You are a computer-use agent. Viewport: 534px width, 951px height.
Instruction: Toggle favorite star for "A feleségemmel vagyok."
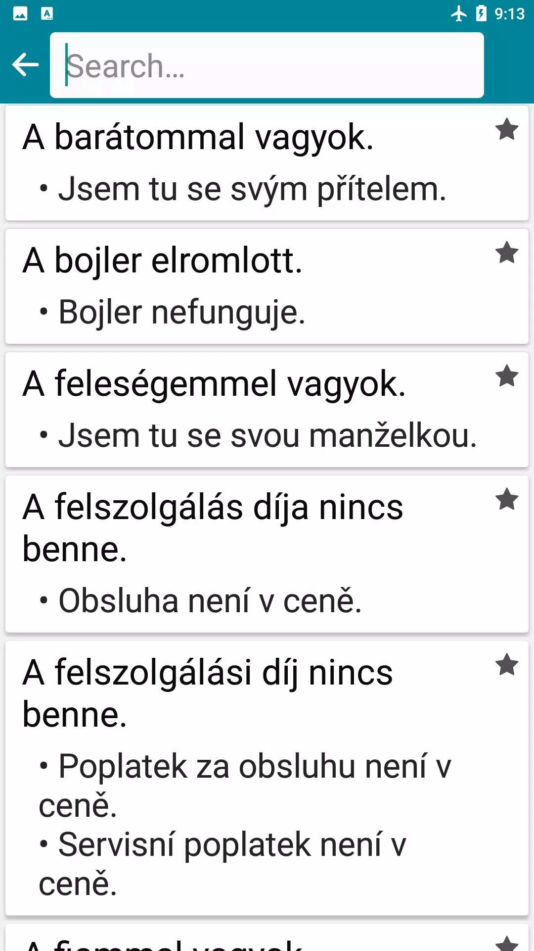click(x=507, y=376)
